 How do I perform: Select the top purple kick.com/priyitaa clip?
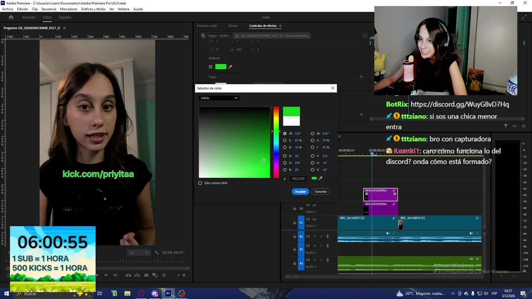pos(380,194)
